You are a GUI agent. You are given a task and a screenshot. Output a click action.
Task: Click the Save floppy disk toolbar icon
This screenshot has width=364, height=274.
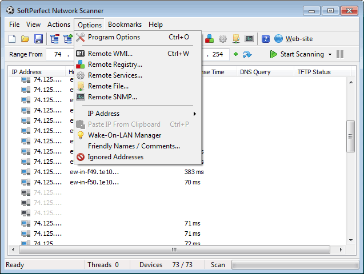[x=38, y=39]
